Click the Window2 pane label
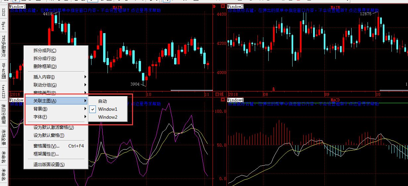 235,7
